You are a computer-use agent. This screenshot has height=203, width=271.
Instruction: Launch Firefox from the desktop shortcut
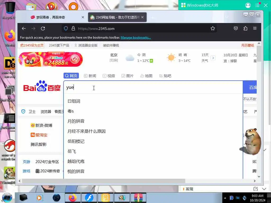coord(10,38)
